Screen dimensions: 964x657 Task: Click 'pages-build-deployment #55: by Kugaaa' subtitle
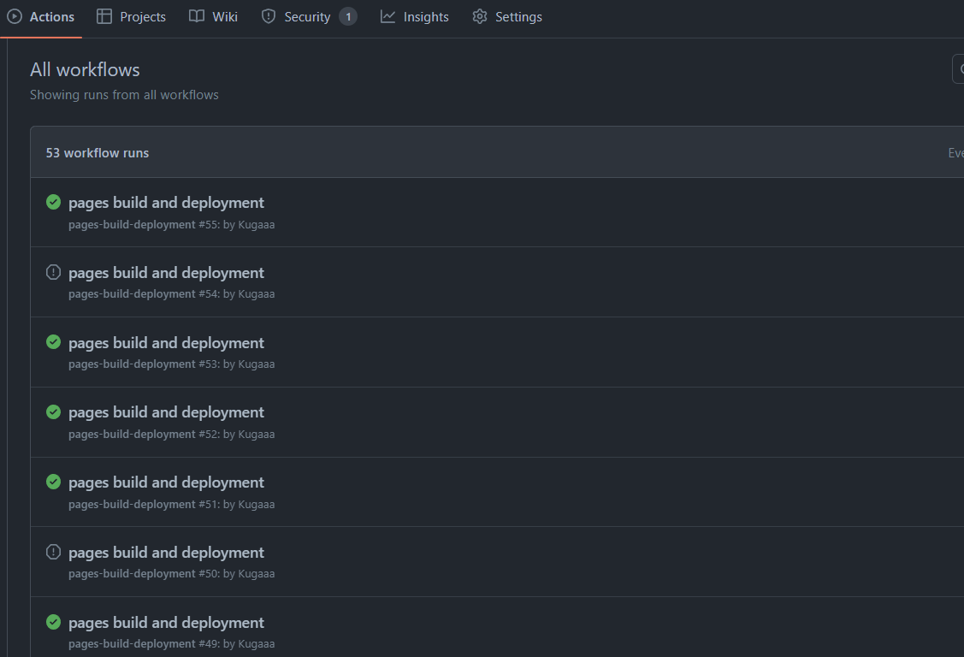click(172, 224)
